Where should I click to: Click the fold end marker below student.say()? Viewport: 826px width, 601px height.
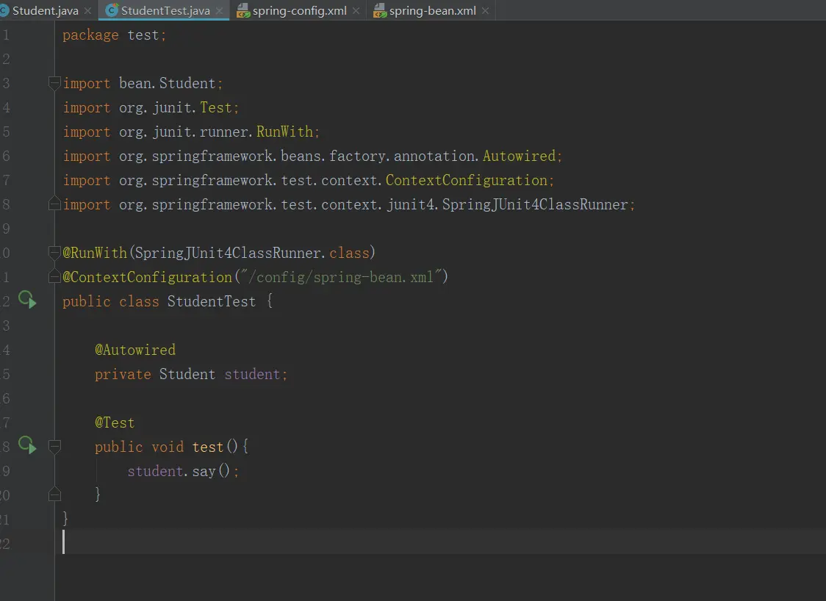[x=54, y=494]
